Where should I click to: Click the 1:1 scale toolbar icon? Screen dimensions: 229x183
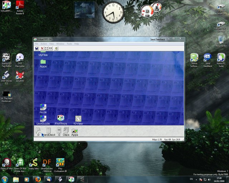point(50,48)
